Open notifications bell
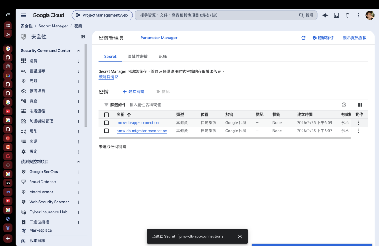Screen dimensions: 379x246 click(x=347, y=15)
